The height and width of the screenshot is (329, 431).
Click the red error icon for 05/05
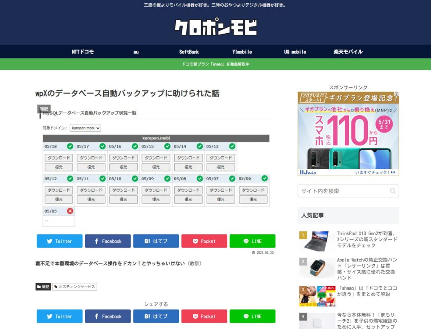pos(70,211)
